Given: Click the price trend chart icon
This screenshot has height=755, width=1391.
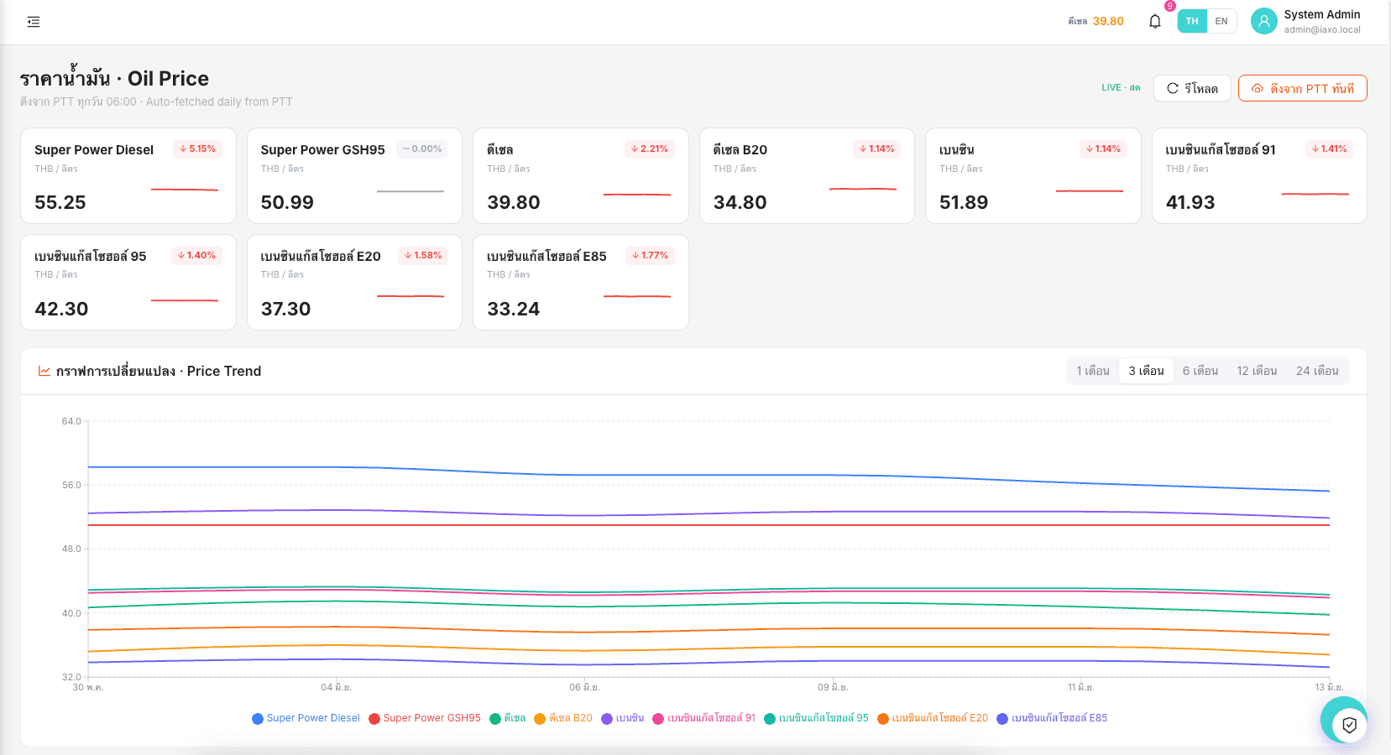Looking at the screenshot, I should [x=44, y=371].
